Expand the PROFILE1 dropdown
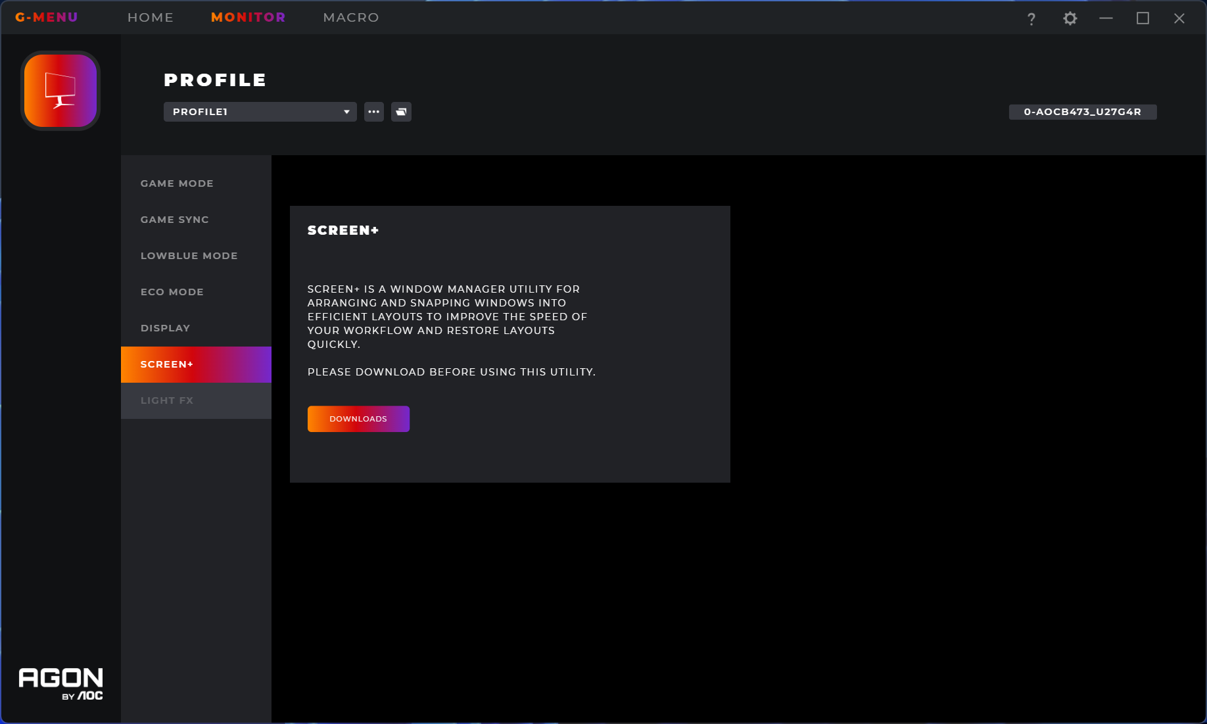1207x724 pixels. tap(260, 112)
